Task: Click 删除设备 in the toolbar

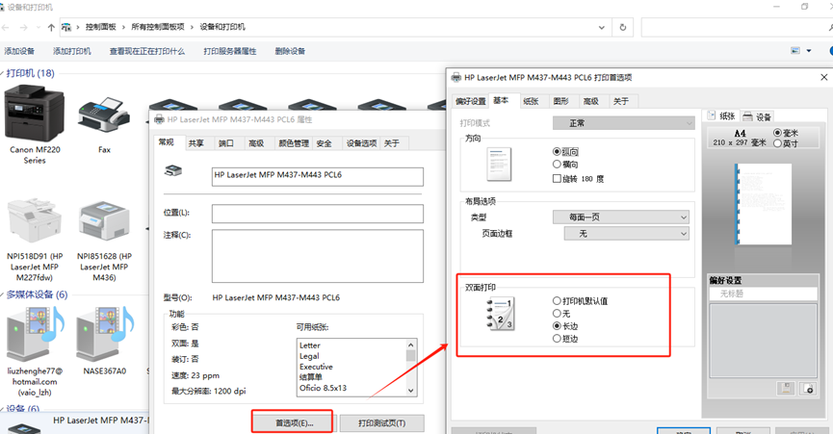Action: (290, 51)
